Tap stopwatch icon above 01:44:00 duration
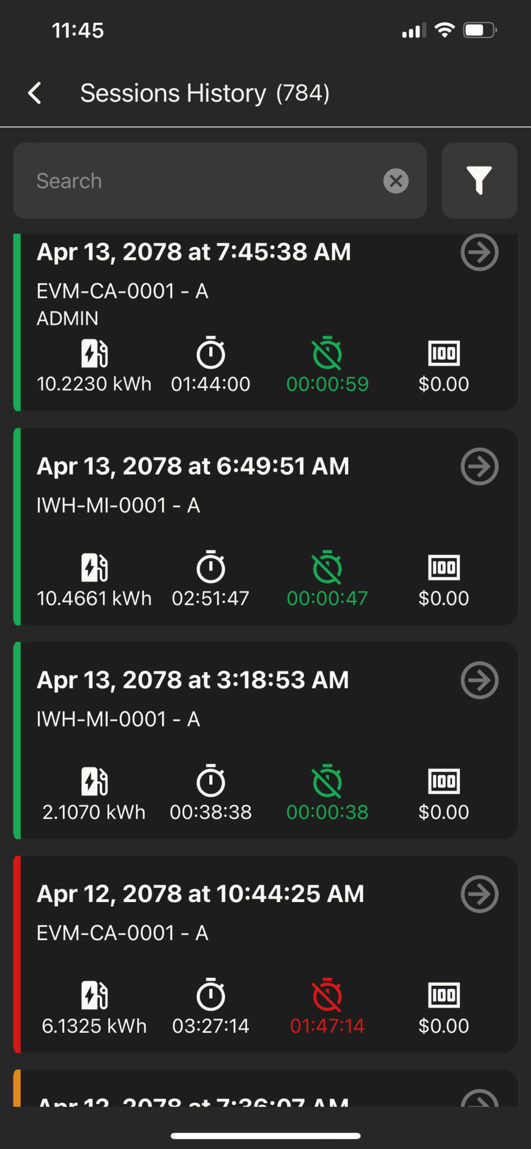Viewport: 531px width, 1149px height. pyautogui.click(x=211, y=353)
